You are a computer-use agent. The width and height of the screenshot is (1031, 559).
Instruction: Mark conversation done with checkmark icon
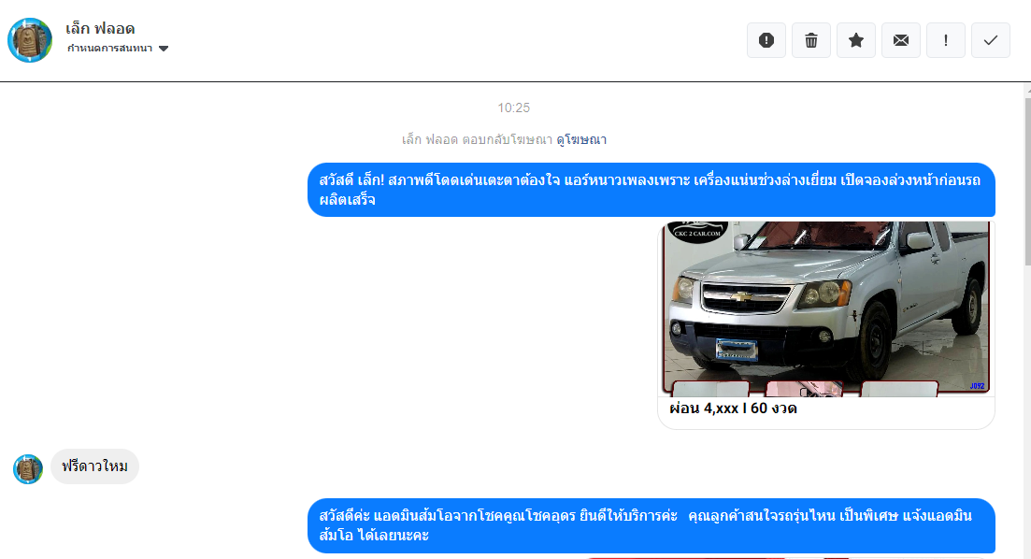(990, 40)
